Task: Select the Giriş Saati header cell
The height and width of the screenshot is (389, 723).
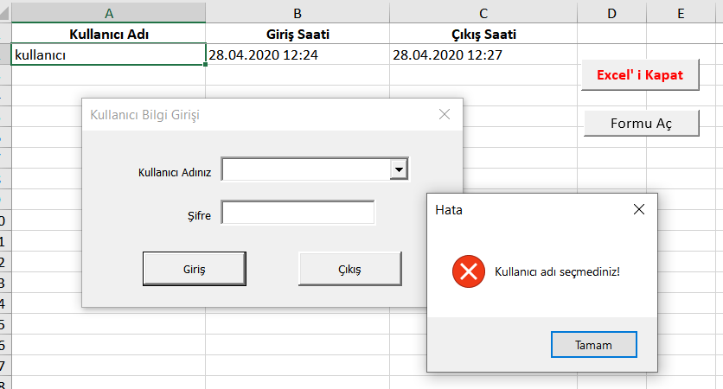Action: point(298,35)
